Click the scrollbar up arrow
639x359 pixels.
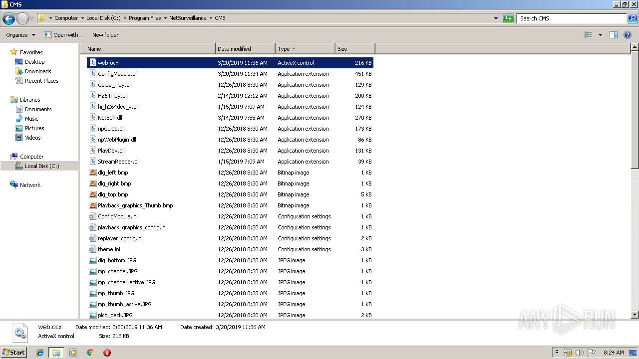tap(635, 47)
